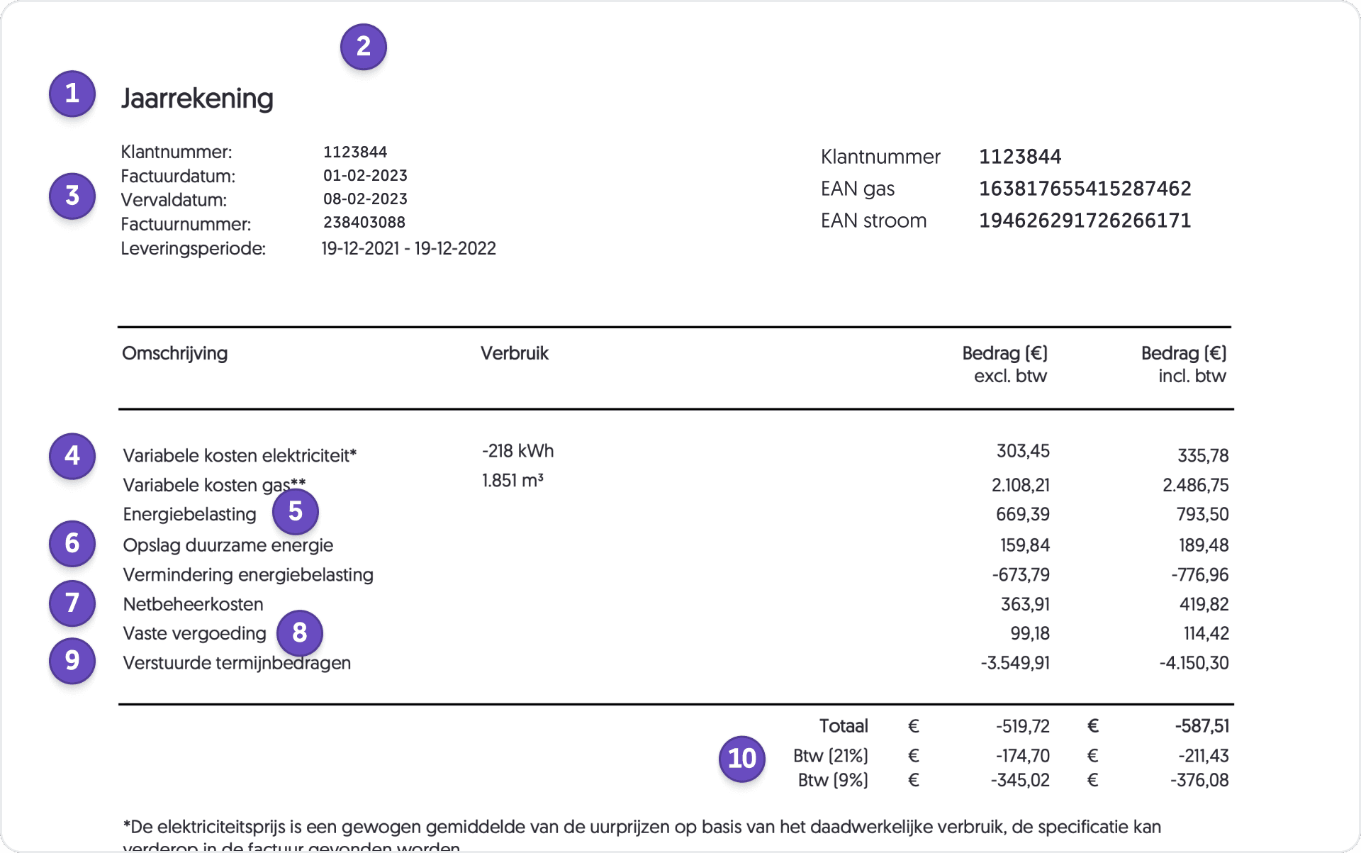This screenshot has width=1361, height=853.
Task: Click the Btw (21%) line
Action: (831, 755)
